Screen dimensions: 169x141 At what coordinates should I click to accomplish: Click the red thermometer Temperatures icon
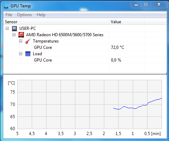pos(28,41)
